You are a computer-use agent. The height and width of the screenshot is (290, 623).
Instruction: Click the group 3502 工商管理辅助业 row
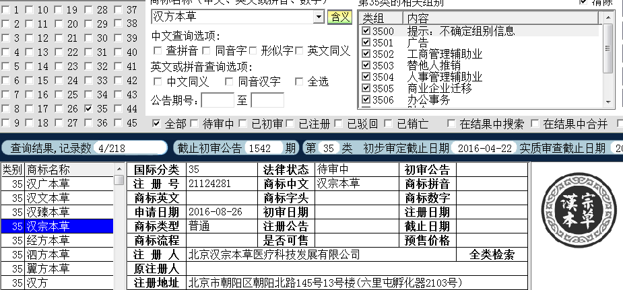[x=480, y=54]
